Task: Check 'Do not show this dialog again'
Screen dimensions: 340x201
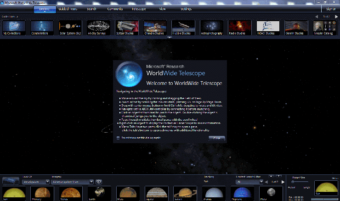Action: pyautogui.click(x=118, y=138)
